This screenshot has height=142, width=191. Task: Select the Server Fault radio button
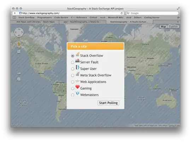click(73, 62)
